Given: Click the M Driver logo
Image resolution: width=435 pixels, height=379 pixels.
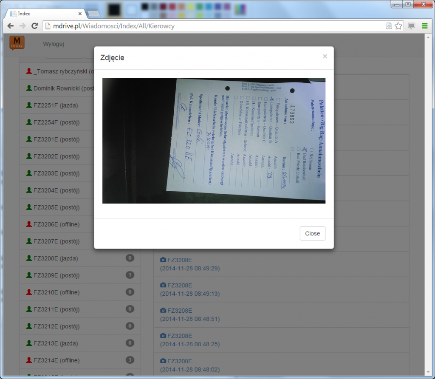Looking at the screenshot, I should tap(17, 43).
